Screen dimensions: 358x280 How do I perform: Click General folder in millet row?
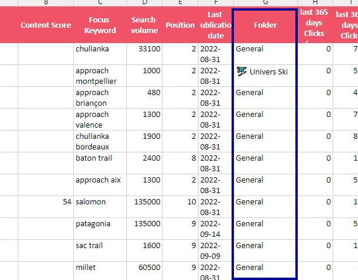pyautogui.click(x=265, y=271)
